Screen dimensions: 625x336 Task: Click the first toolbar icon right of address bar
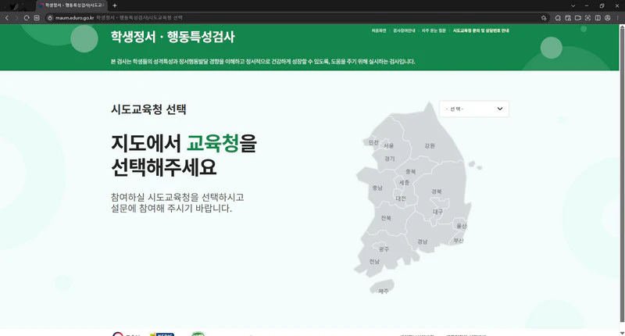point(558,17)
